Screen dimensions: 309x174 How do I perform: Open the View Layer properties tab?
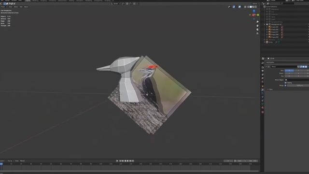coord(263,75)
